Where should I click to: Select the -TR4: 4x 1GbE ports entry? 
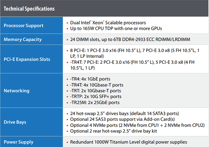[90, 79]
